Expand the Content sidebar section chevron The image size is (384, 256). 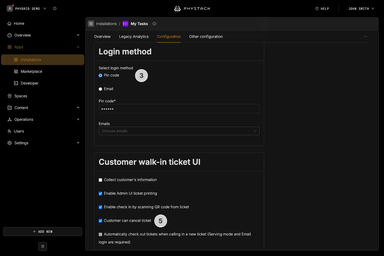(78, 108)
